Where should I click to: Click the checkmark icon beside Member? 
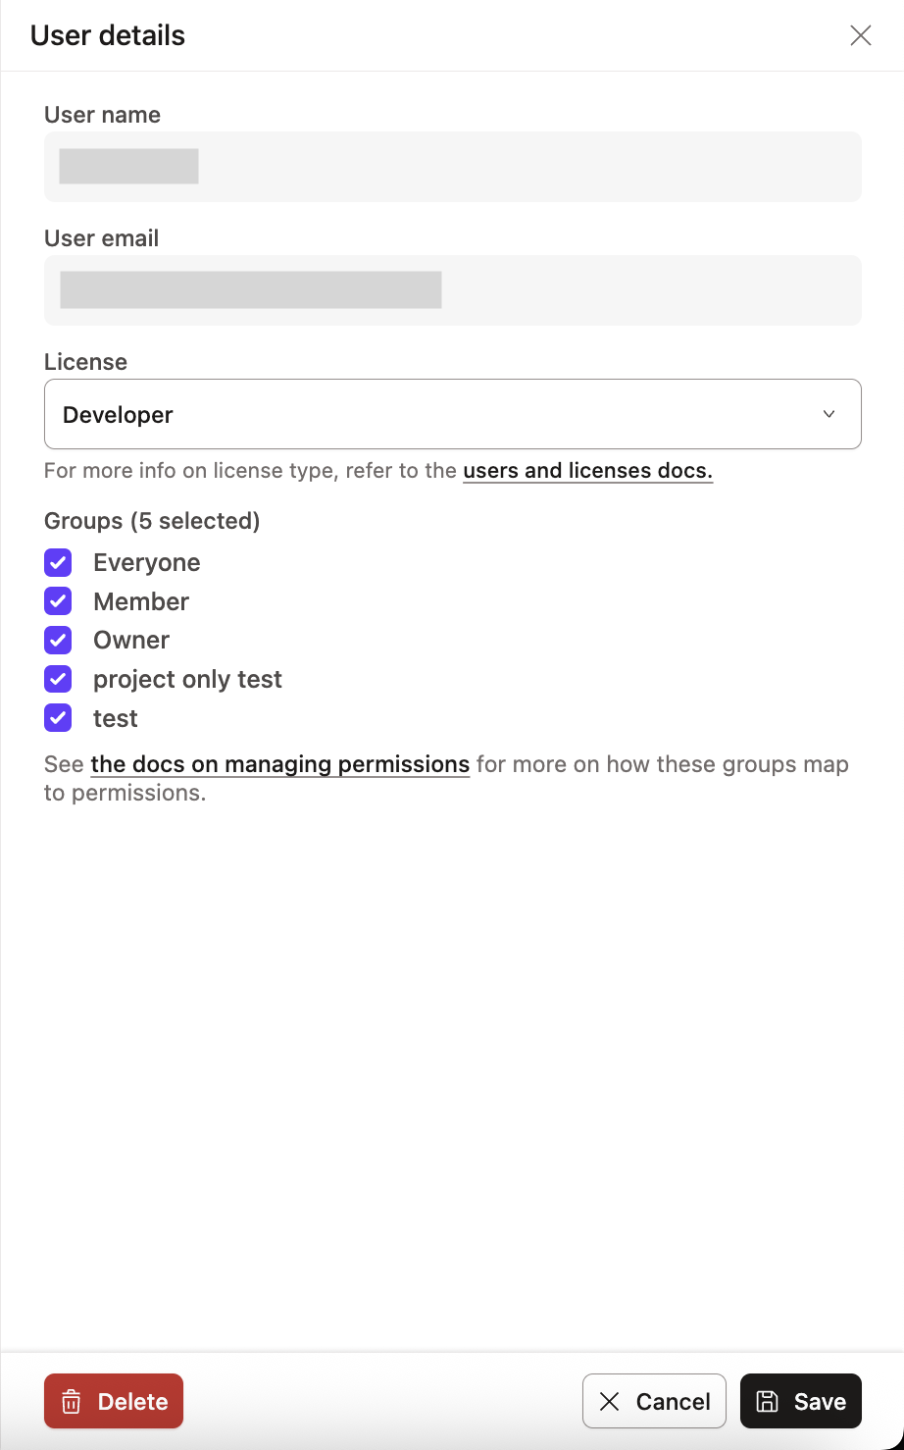58,601
